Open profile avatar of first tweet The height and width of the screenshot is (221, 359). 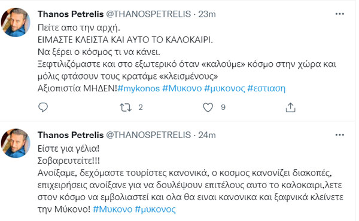[16, 22]
